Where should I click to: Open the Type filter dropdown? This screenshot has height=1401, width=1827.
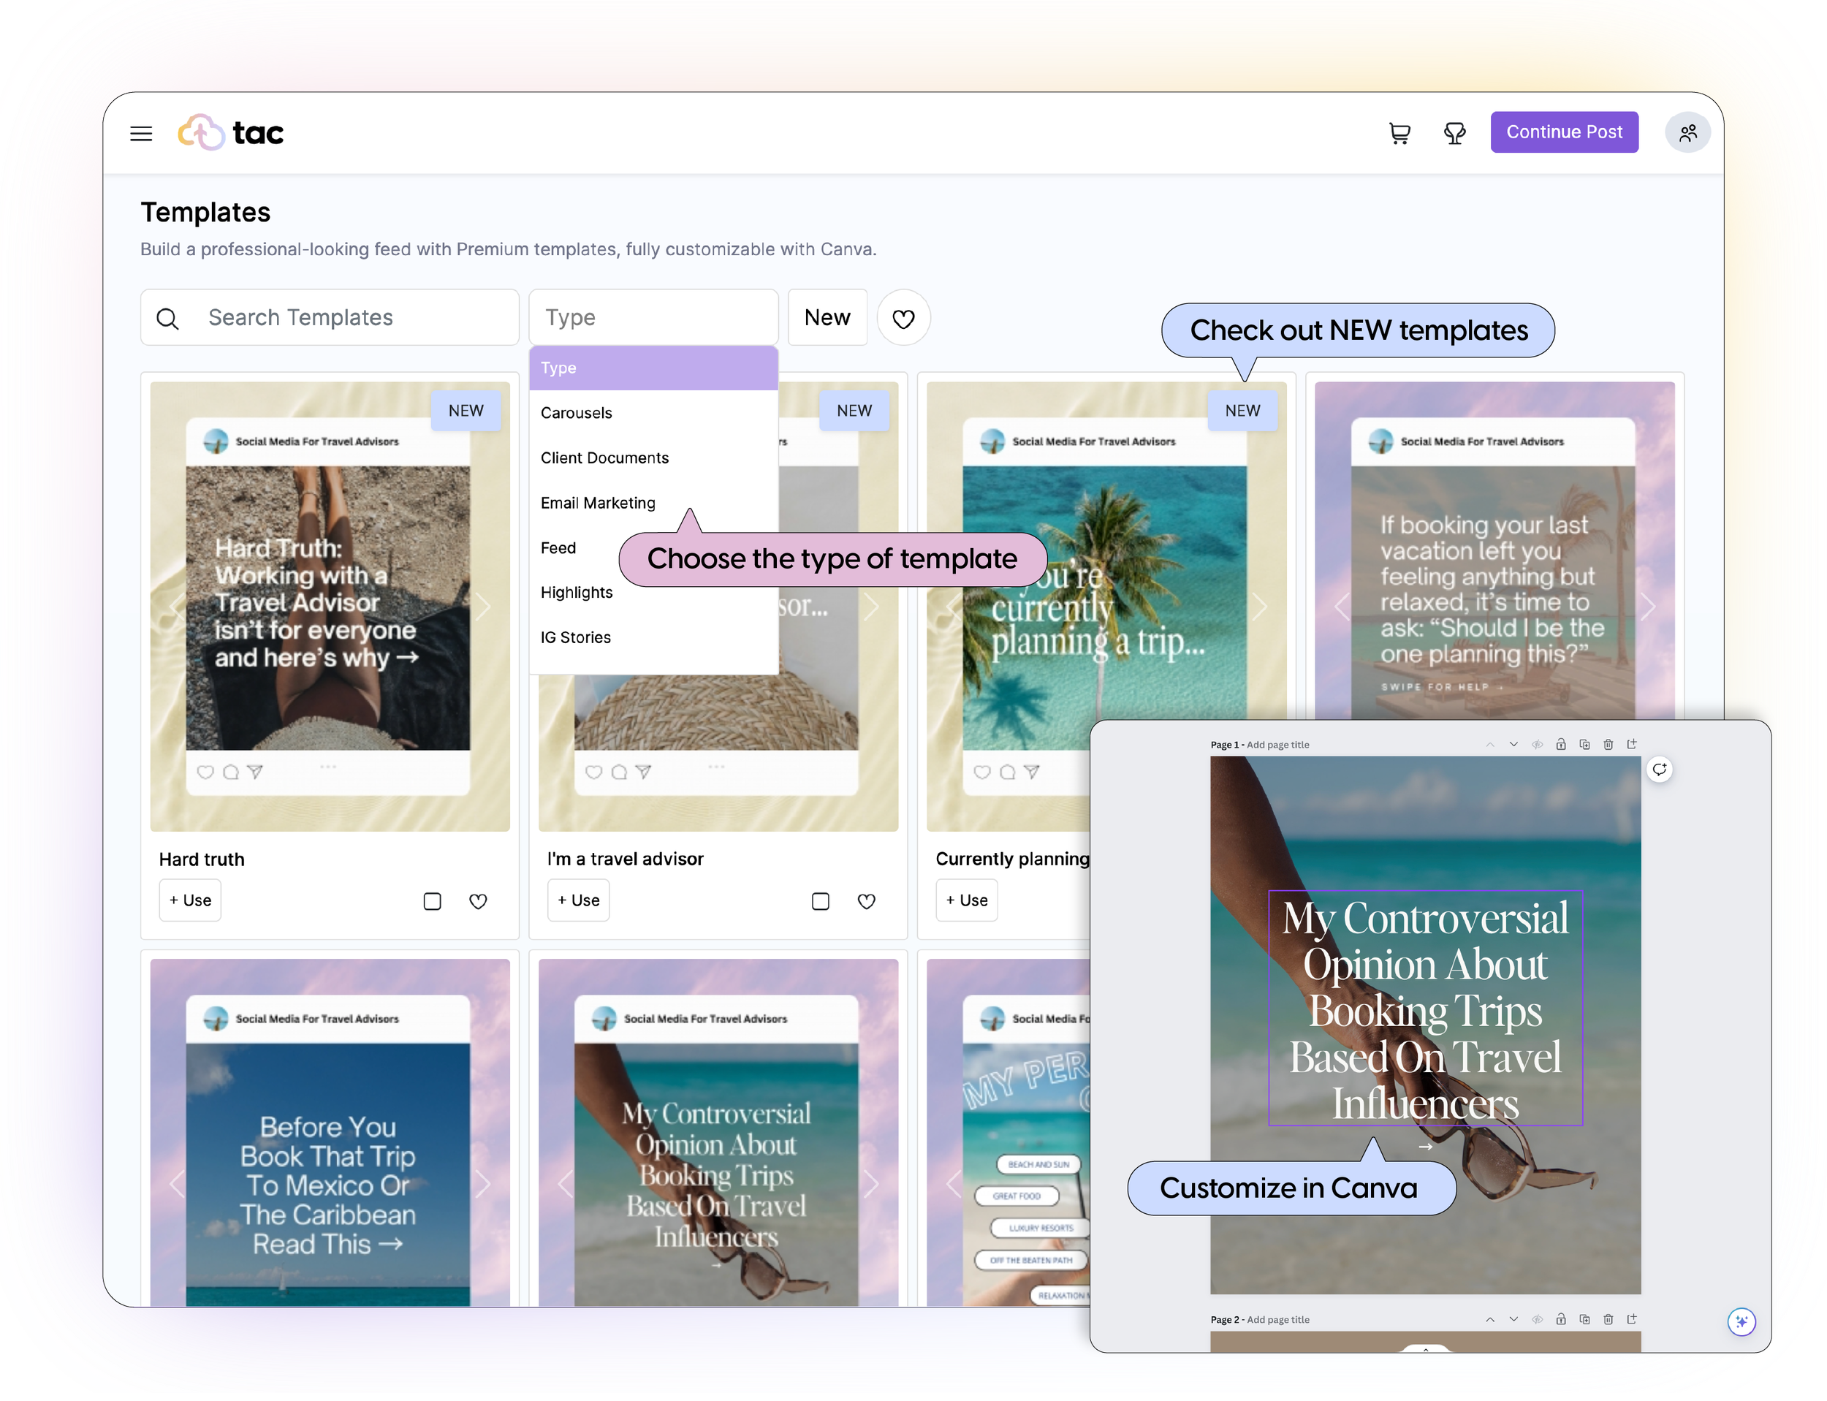click(x=653, y=318)
